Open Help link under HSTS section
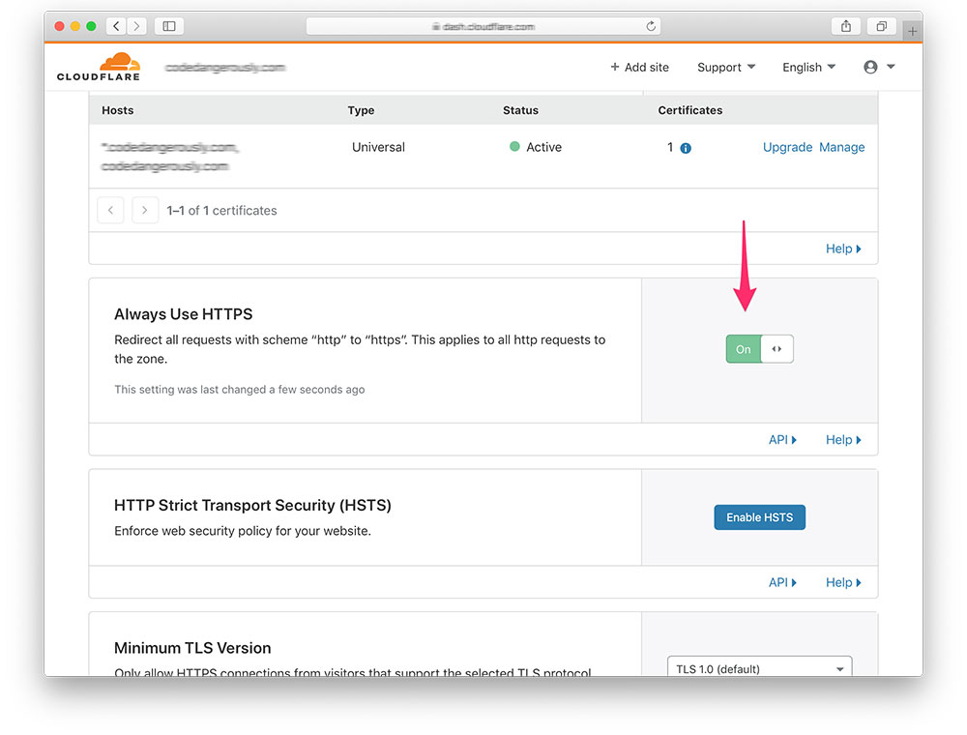 (843, 583)
